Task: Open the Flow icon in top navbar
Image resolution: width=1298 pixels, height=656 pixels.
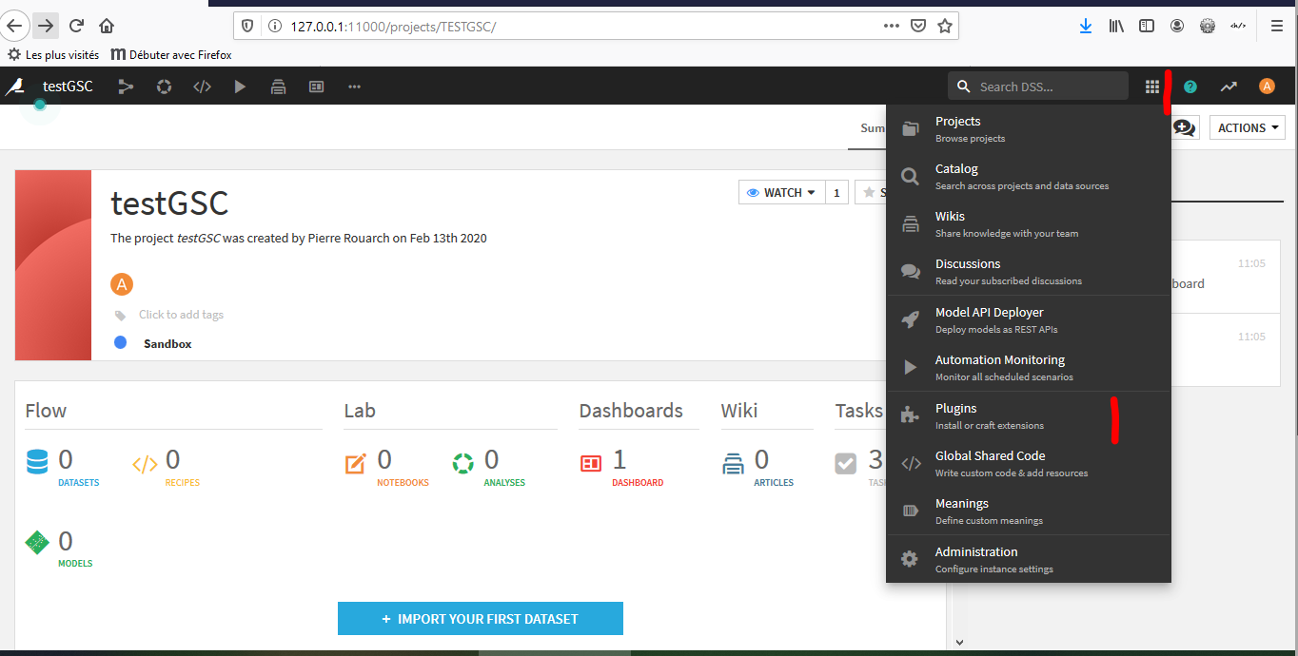Action: pos(126,87)
